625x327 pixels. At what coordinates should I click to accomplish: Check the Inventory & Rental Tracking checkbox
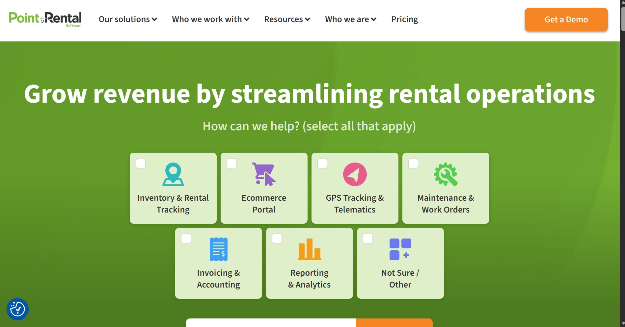(x=141, y=163)
